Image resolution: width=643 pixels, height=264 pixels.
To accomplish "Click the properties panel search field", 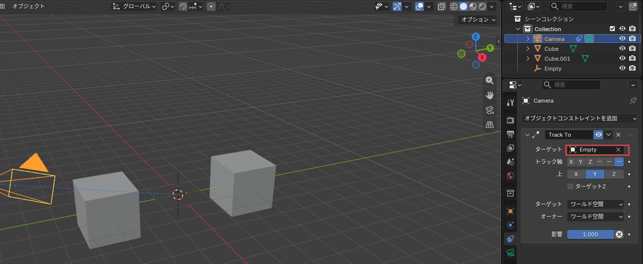I will click(571, 84).
